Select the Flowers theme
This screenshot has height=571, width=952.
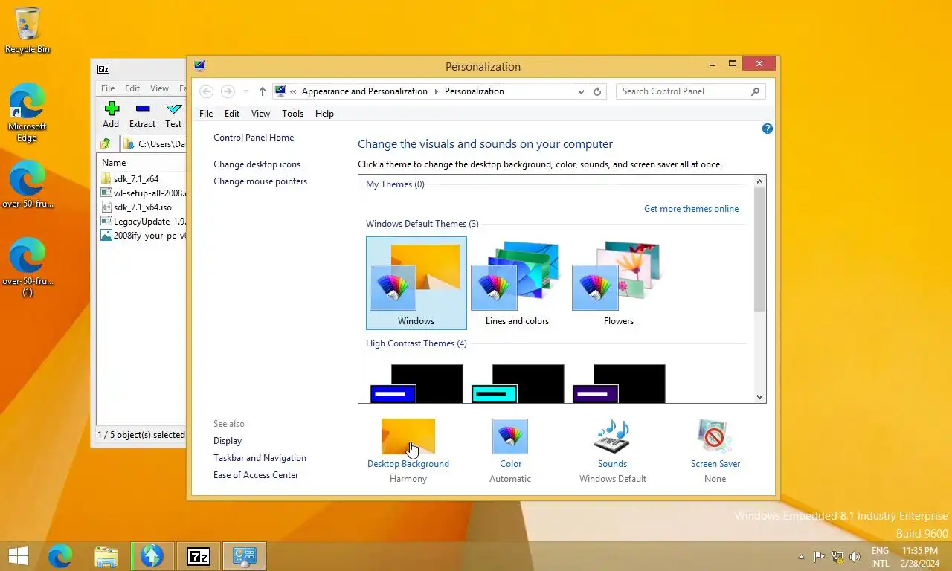619,283
